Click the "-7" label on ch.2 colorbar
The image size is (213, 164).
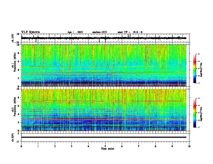(198, 128)
